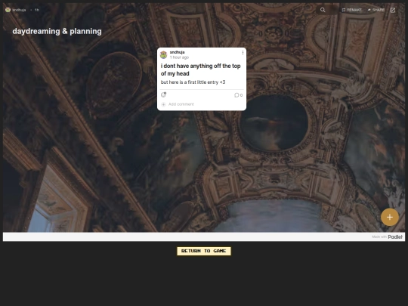Click the sindhuja name on the post
408x306 pixels.
pos(178,52)
